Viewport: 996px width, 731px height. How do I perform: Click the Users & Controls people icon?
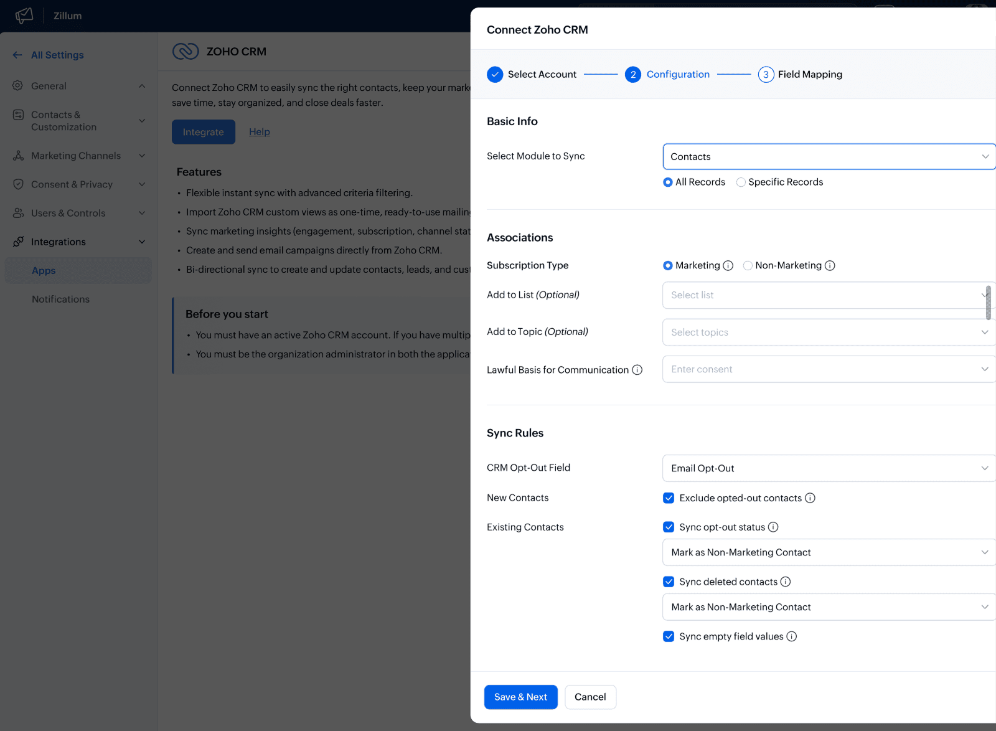click(x=18, y=213)
